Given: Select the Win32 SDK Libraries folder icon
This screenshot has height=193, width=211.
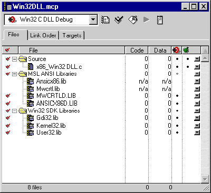Looking at the screenshot, I should 23,110.
